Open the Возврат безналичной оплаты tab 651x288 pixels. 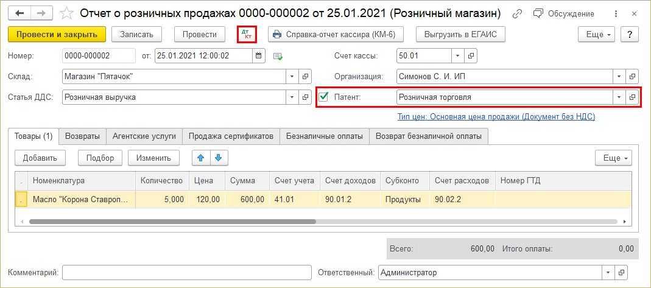(x=429, y=136)
